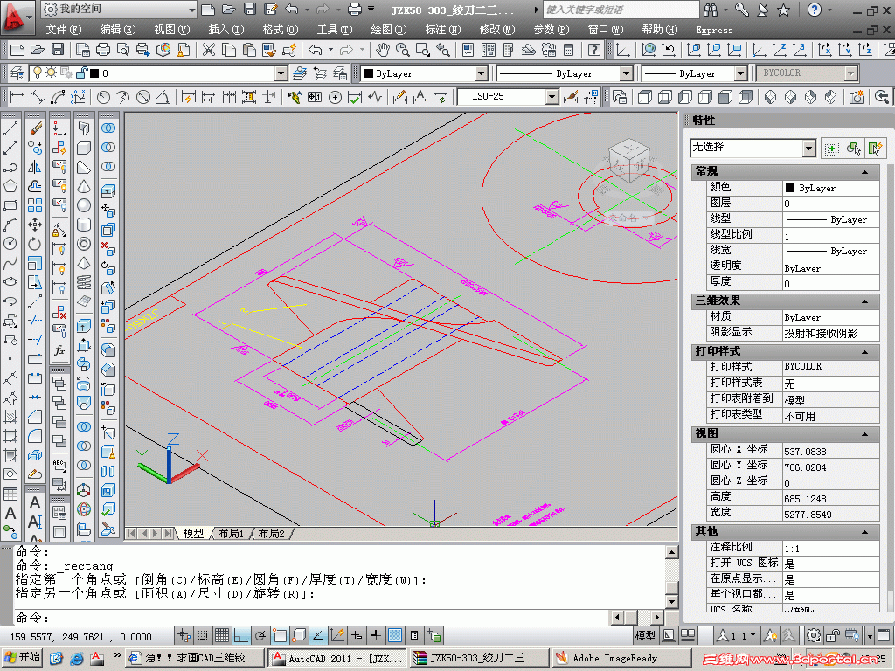Collapse the 常规 properties section

(864, 171)
